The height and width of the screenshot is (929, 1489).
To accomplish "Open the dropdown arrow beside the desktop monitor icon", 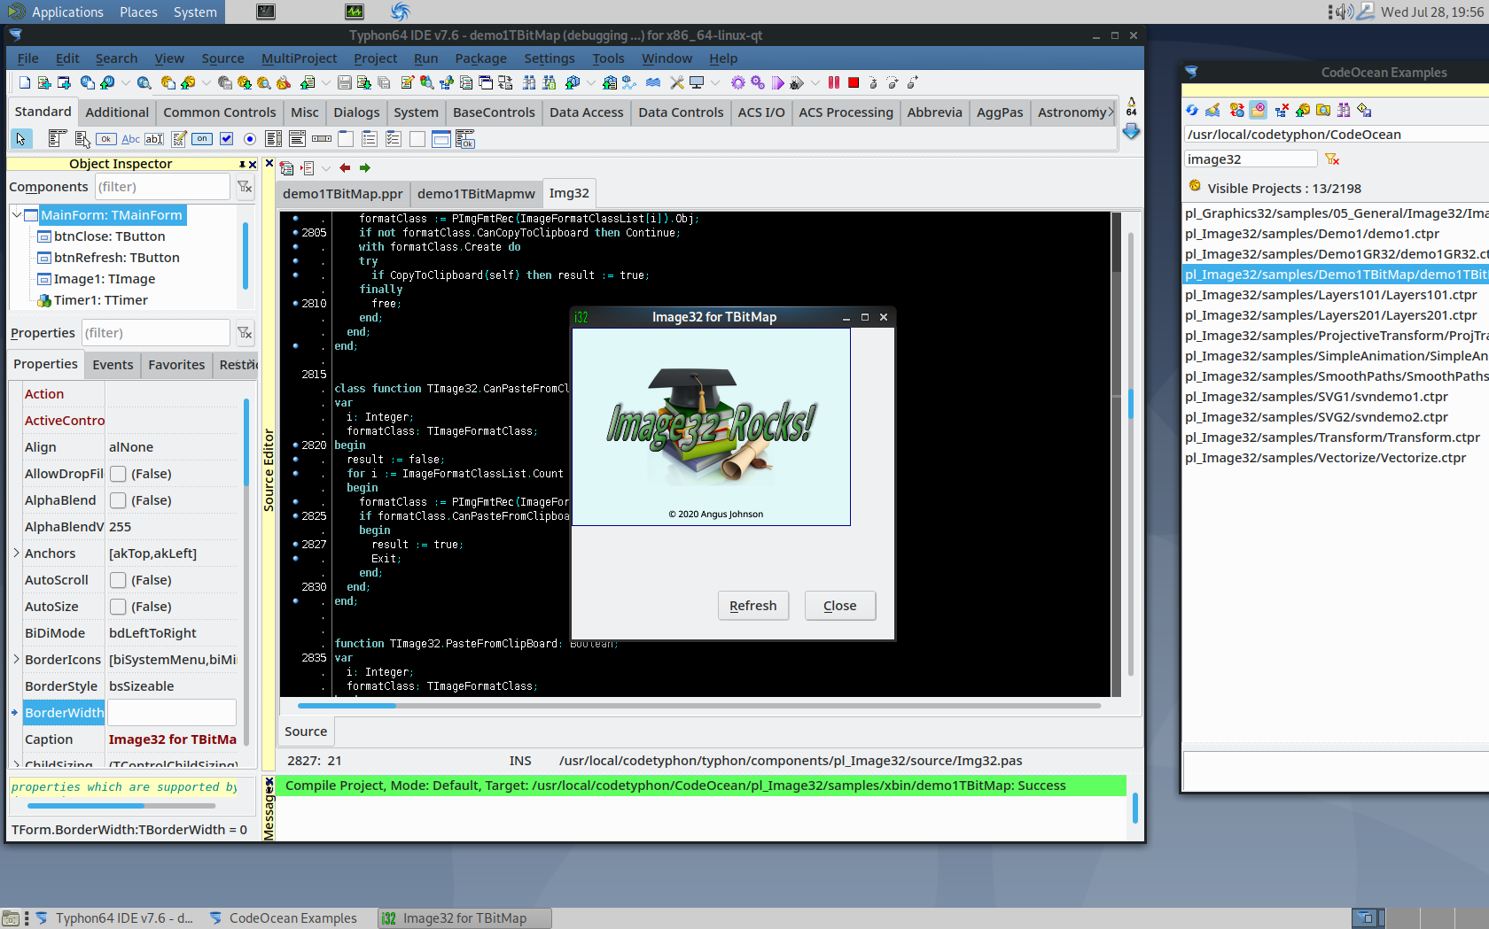I will click(715, 82).
